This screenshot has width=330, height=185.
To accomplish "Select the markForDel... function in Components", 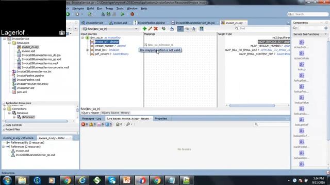I will click(x=302, y=144).
